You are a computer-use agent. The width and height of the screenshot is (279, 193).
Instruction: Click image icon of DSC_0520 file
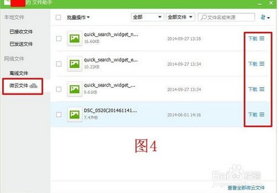tap(75, 114)
